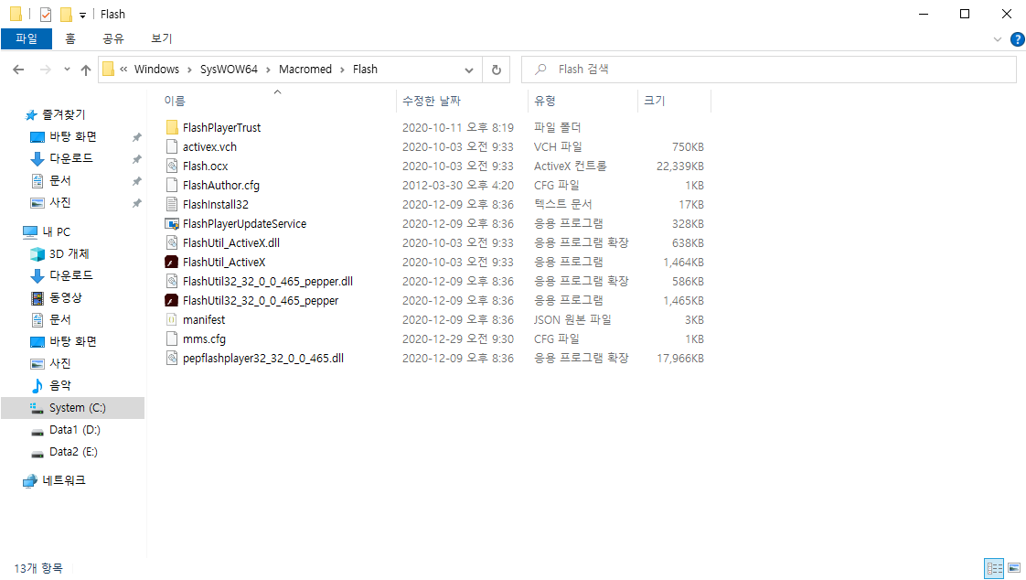The width and height of the screenshot is (1026, 580).
Task: Open the 홈 ribbon tab
Action: 70,38
